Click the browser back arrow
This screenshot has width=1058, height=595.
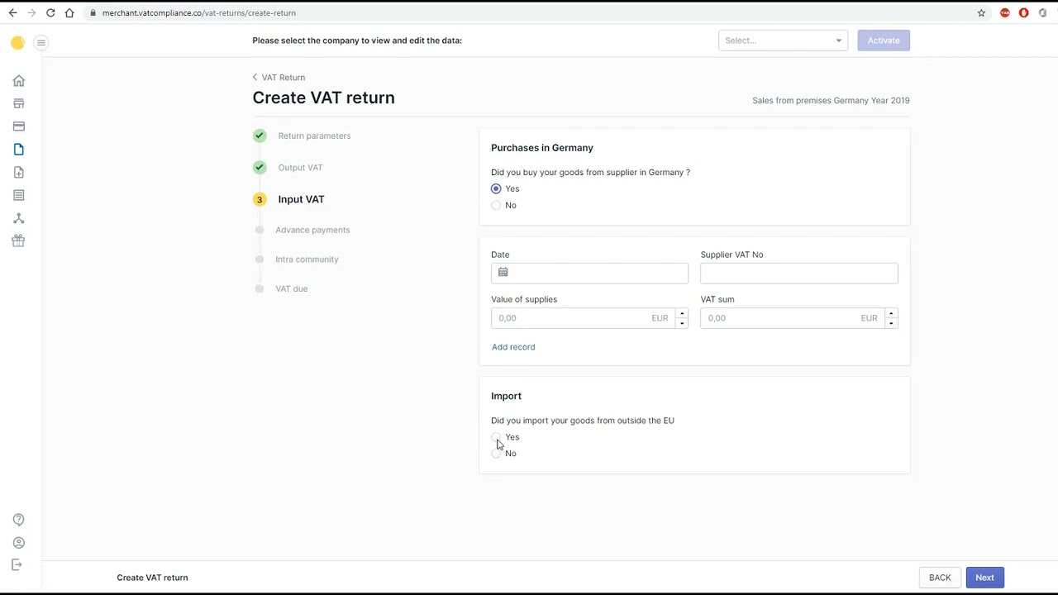click(x=12, y=13)
